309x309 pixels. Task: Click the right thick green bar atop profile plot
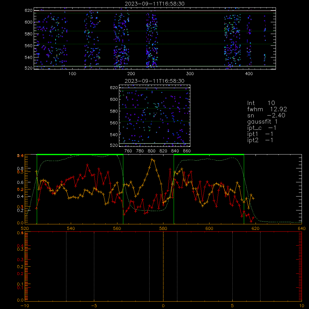coord(209,154)
